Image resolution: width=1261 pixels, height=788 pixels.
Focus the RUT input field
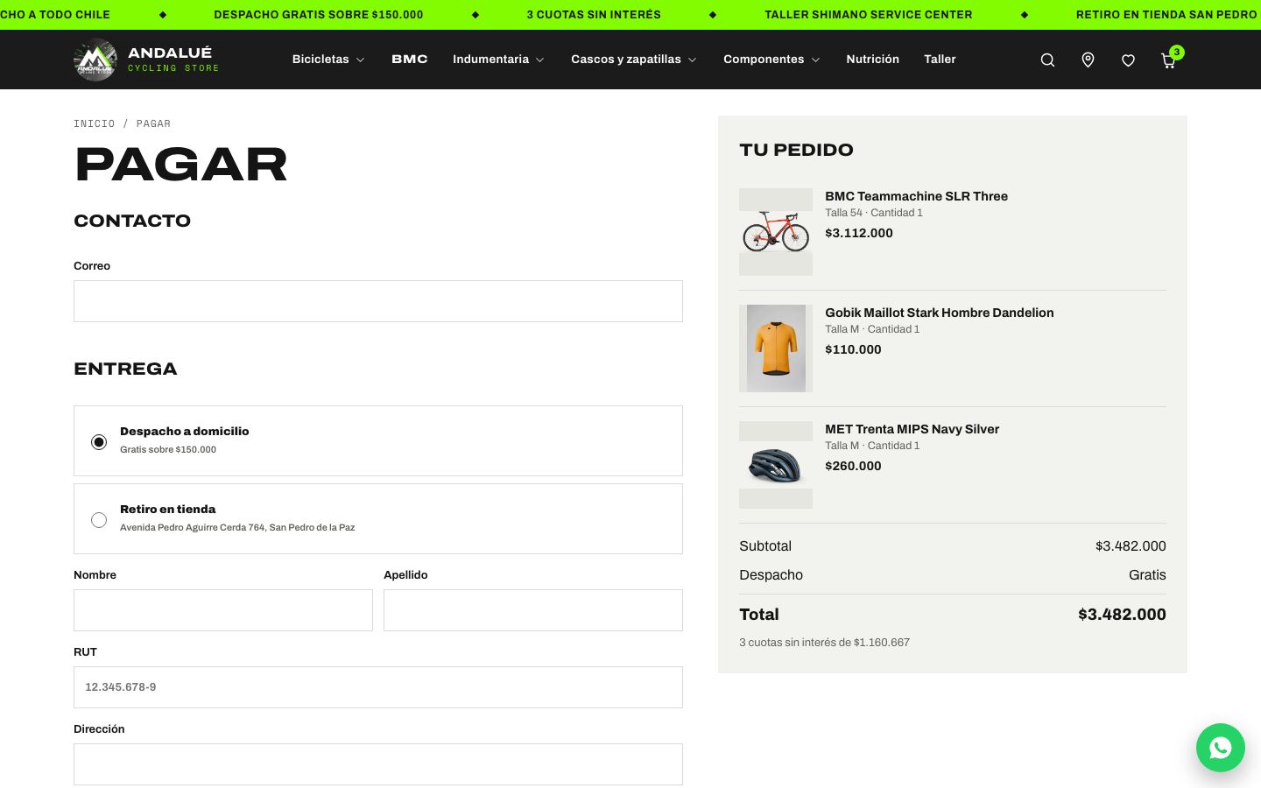coord(378,687)
